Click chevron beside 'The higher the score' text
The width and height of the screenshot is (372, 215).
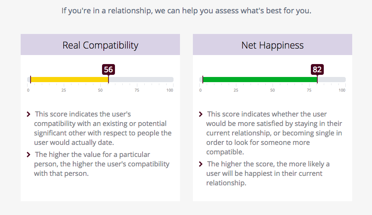pos(201,164)
